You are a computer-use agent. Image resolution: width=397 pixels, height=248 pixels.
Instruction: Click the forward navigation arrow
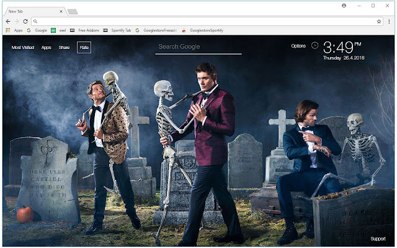point(17,22)
